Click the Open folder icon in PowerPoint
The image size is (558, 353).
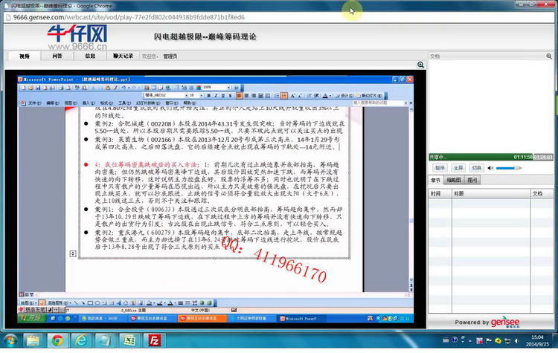click(x=31, y=88)
